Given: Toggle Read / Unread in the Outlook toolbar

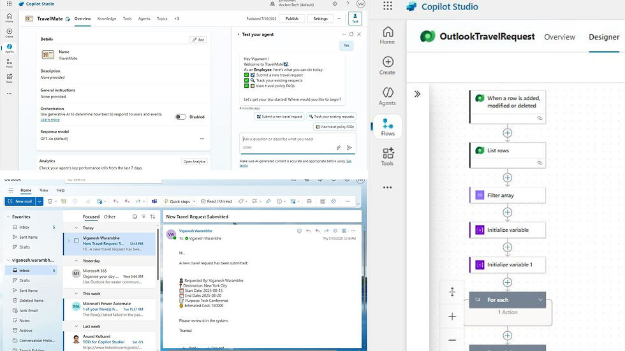Looking at the screenshot, I should [x=216, y=201].
